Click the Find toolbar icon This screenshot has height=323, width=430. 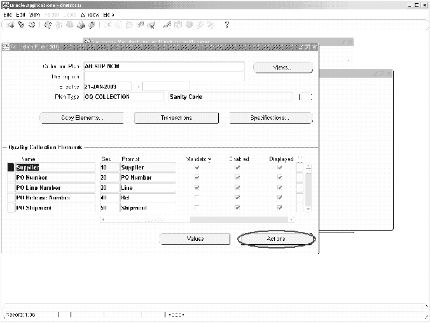[21, 25]
